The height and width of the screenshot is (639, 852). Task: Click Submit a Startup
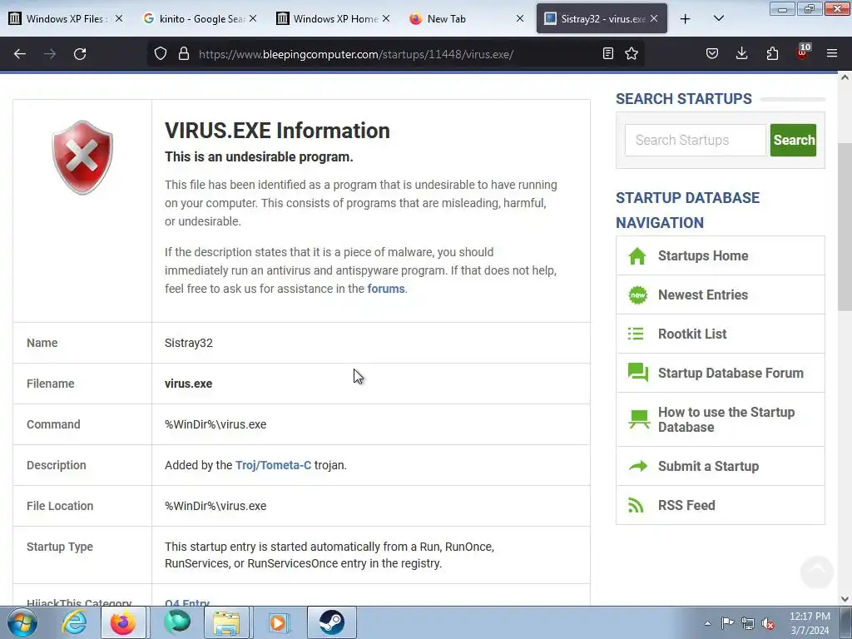[708, 466]
